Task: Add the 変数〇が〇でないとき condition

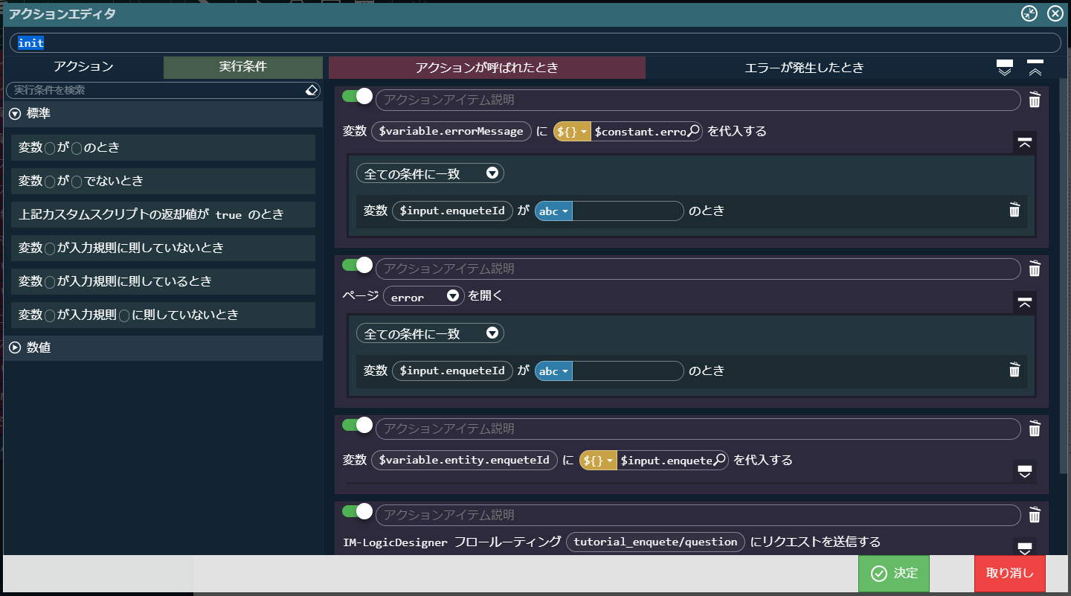Action: pyautogui.click(x=164, y=181)
